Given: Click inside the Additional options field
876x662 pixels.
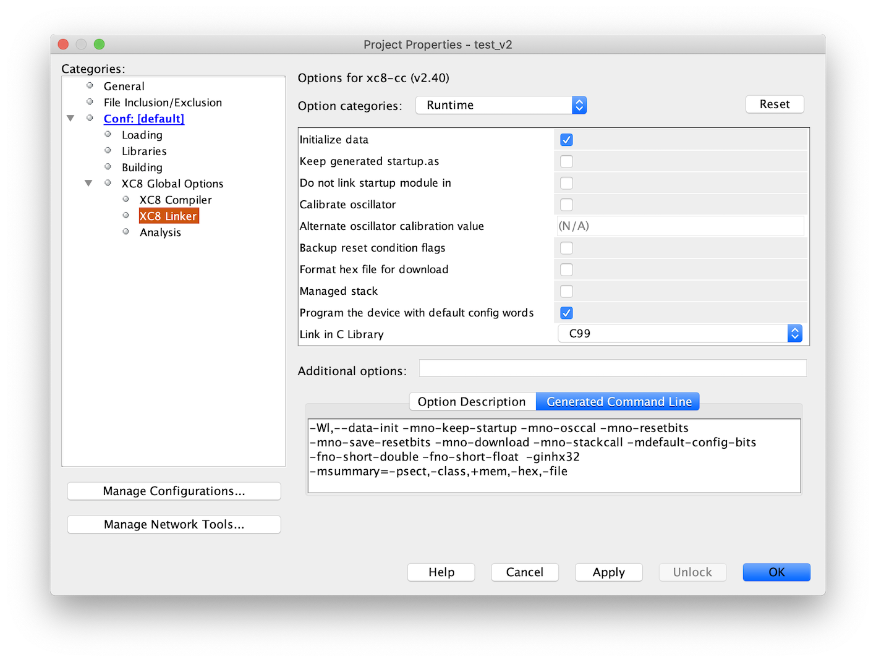Looking at the screenshot, I should coord(612,368).
